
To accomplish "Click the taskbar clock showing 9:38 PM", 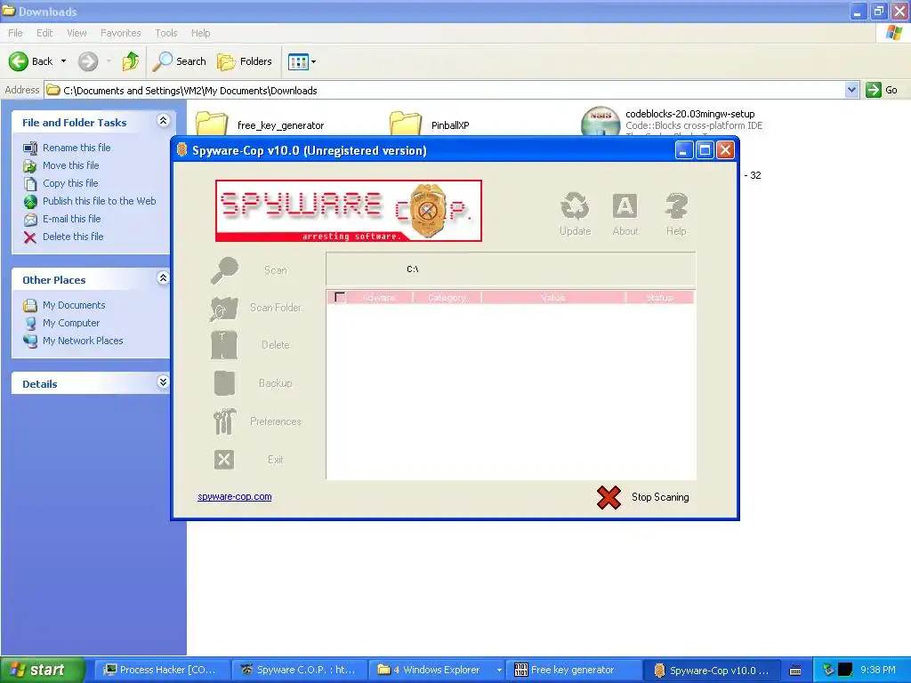I will coord(878,671).
